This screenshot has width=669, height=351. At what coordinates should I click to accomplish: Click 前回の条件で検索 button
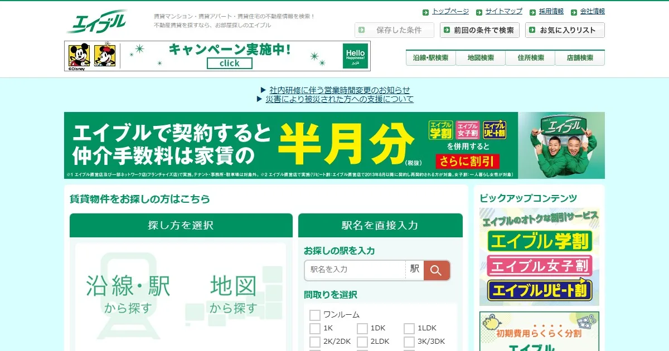coord(480,30)
